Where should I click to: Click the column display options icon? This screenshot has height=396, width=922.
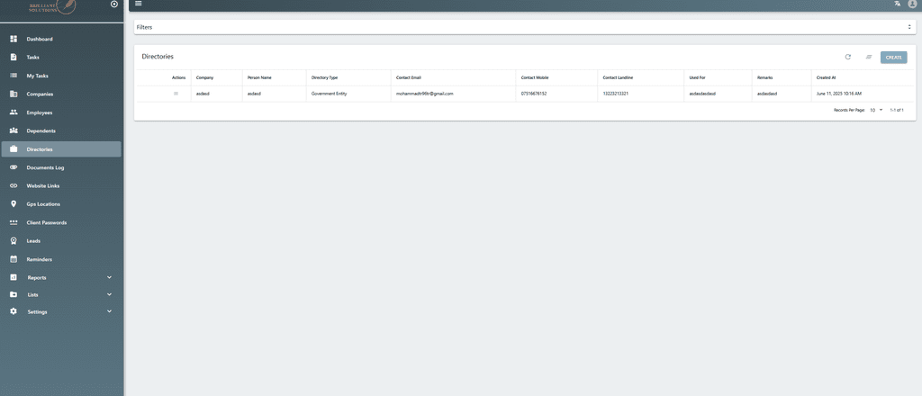click(869, 57)
